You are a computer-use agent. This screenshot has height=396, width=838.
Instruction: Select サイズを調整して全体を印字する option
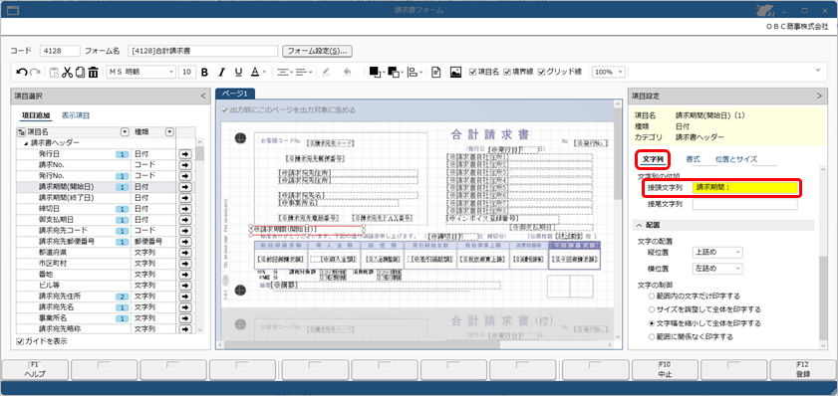[x=651, y=309]
